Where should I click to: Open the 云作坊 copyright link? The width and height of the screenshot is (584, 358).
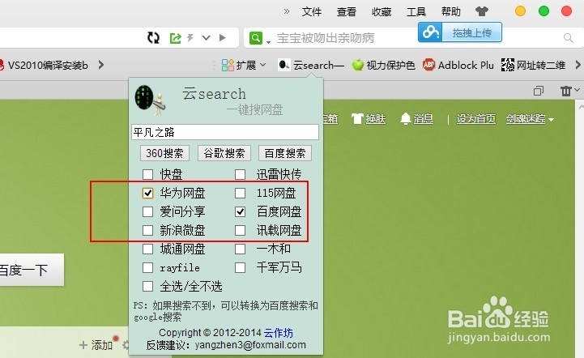[278, 332]
